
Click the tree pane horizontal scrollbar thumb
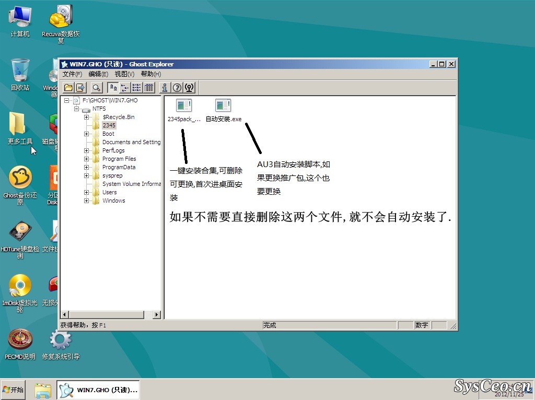(x=106, y=314)
